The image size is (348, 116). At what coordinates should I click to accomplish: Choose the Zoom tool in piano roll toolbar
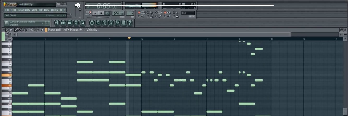pyautogui.click(x=38, y=30)
